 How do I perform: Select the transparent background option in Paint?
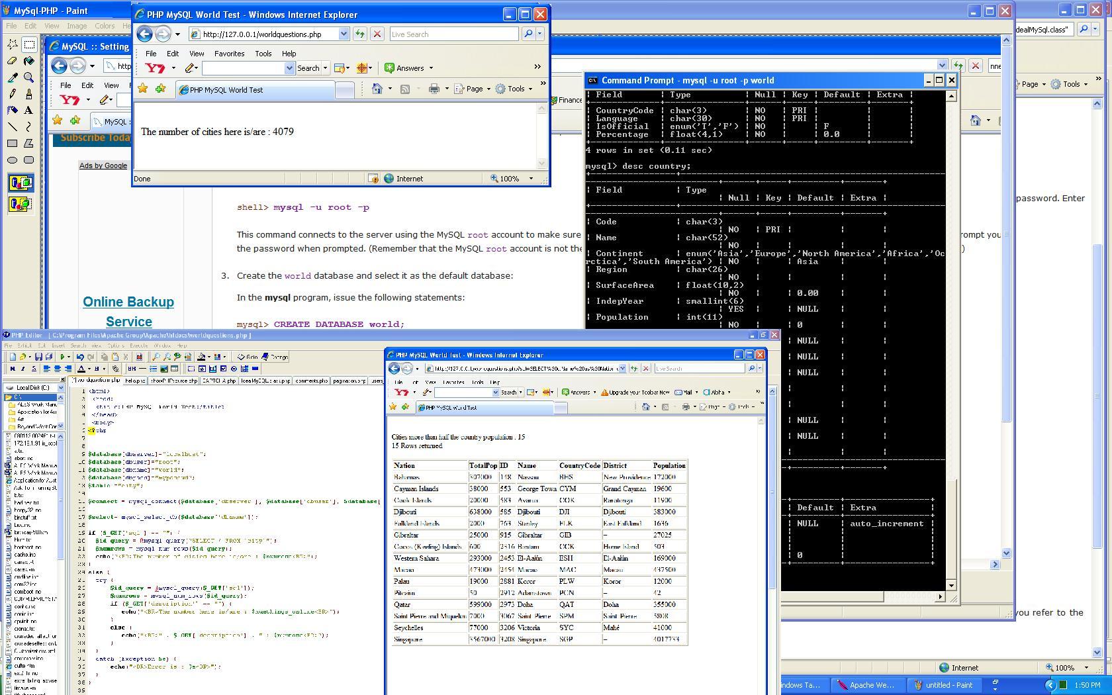[x=21, y=204]
